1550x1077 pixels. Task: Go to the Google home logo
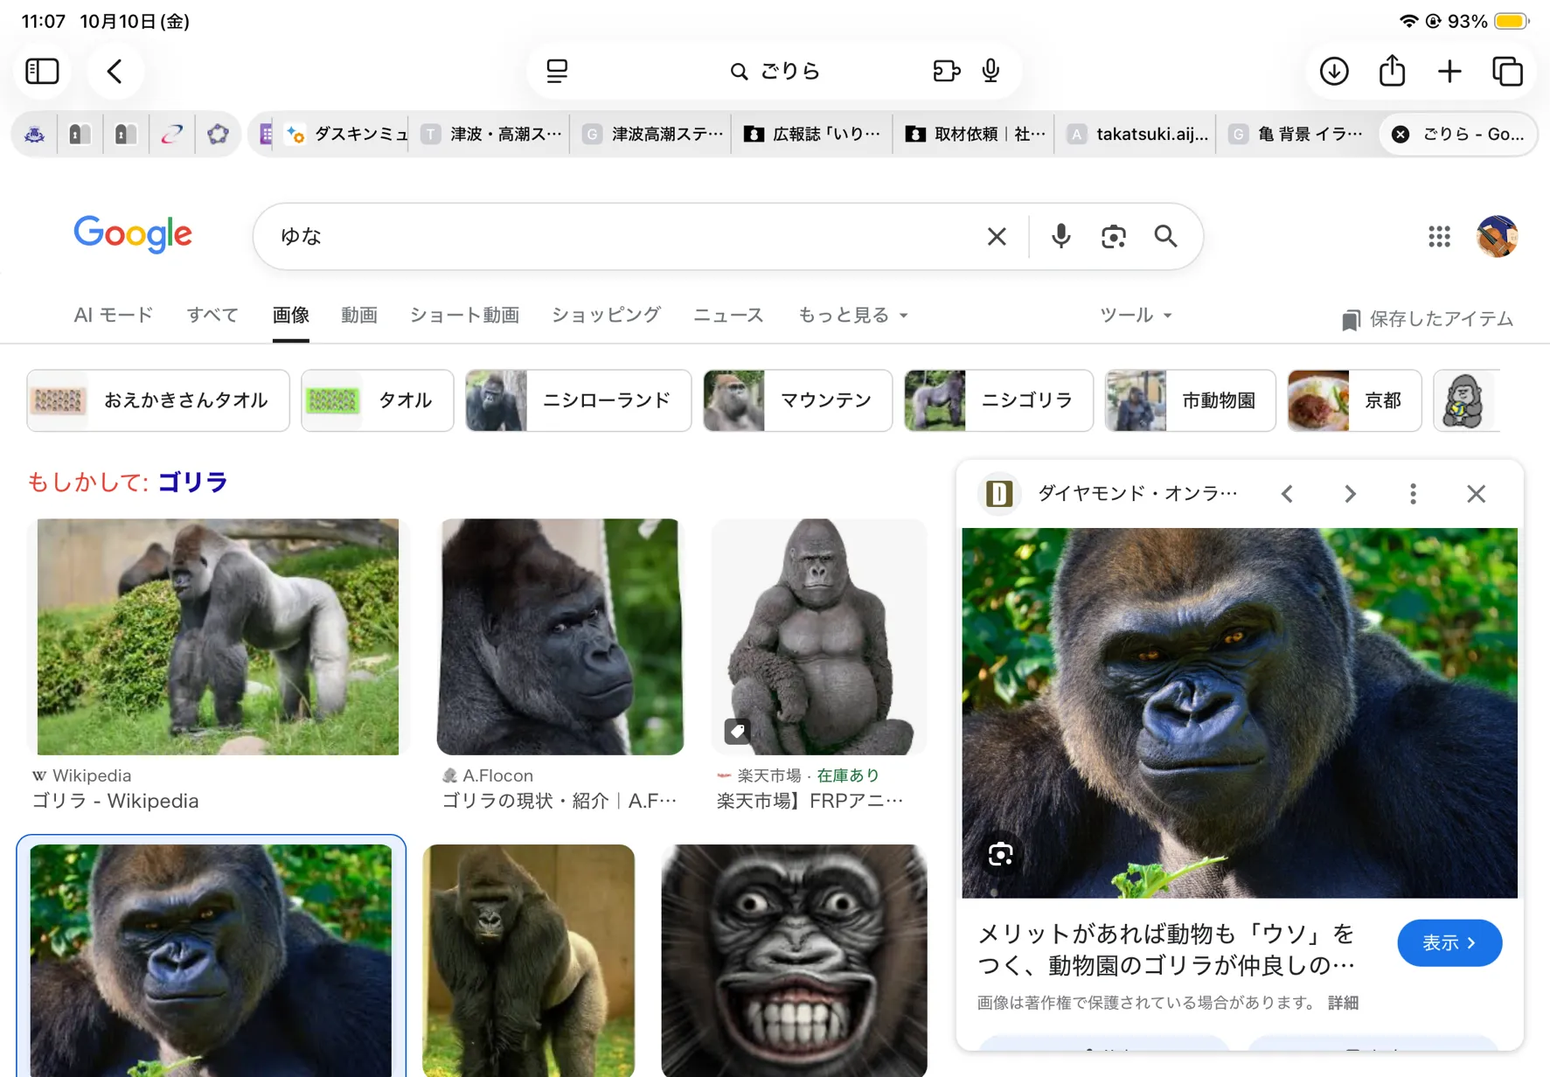click(x=133, y=234)
